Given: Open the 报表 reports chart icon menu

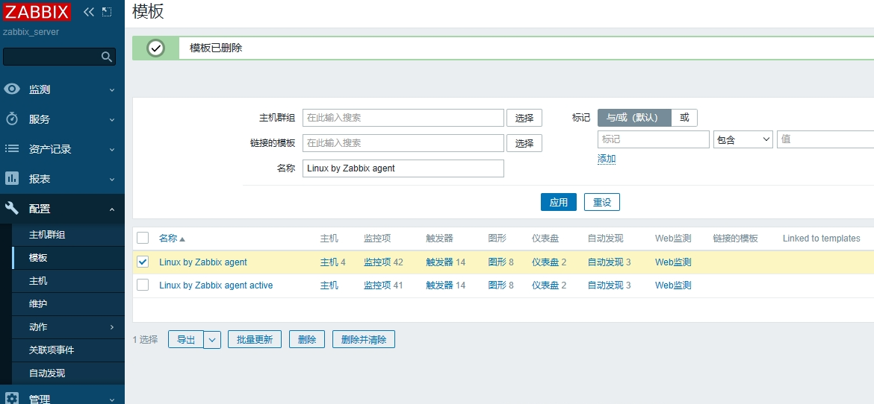Looking at the screenshot, I should coord(12,179).
